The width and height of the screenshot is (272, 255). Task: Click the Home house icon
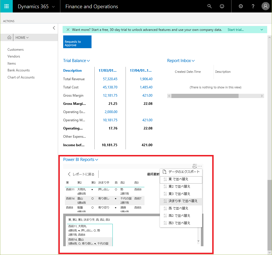coord(9,37)
